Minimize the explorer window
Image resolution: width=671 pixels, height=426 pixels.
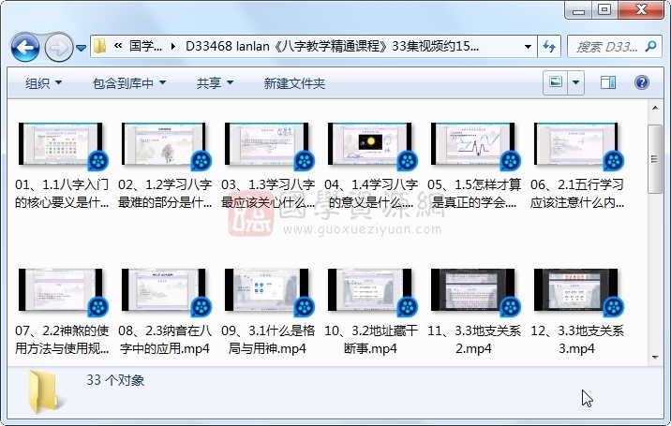point(578,10)
